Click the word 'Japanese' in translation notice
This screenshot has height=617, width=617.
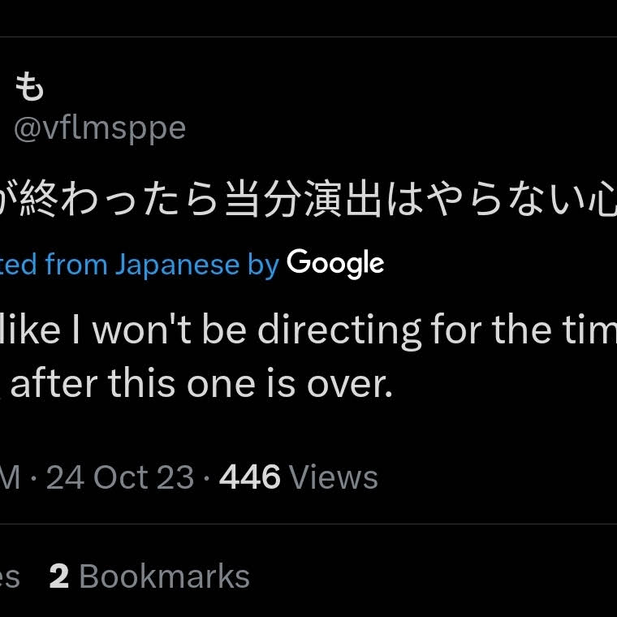pyautogui.click(x=177, y=265)
